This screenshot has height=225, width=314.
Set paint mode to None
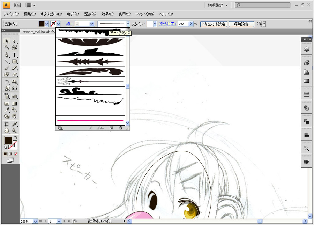16,154
